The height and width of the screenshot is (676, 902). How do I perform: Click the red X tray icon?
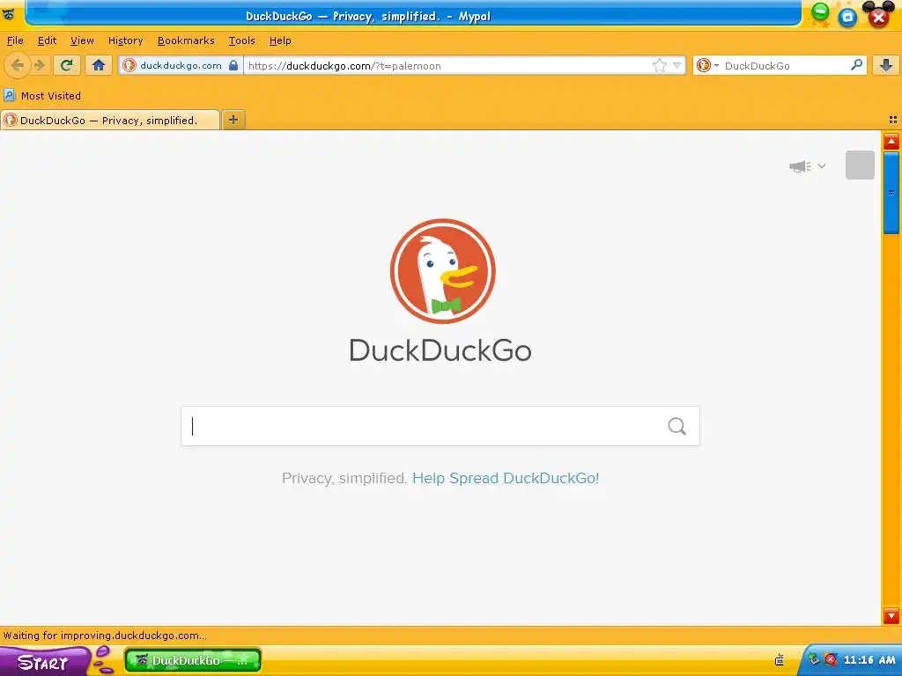click(x=830, y=659)
